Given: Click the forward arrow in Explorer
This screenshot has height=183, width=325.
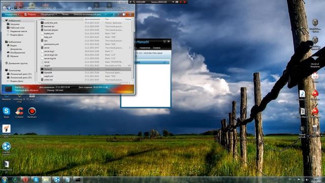Looking at the screenshot, I should pos(9,8).
